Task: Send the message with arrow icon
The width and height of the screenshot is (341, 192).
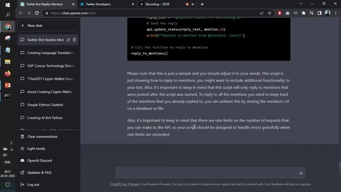Action: 301,173
